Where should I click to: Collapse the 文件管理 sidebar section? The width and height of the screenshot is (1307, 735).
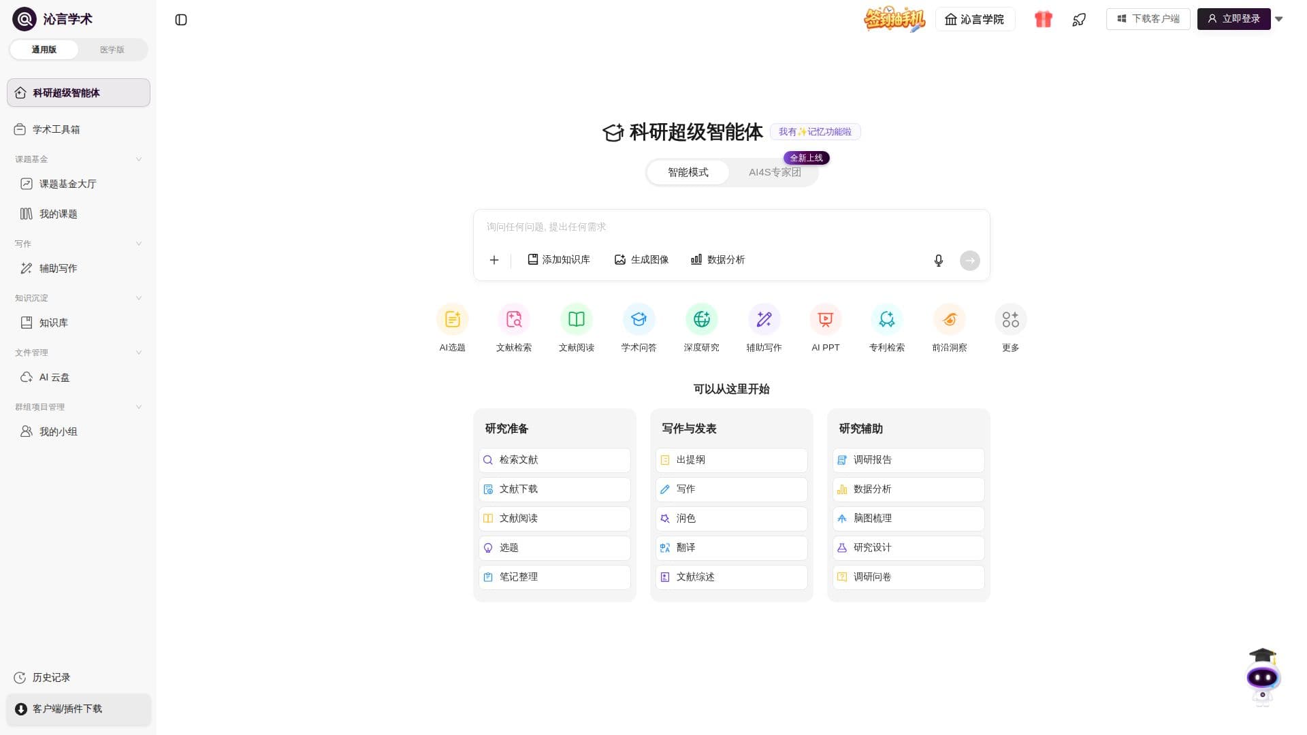click(139, 353)
